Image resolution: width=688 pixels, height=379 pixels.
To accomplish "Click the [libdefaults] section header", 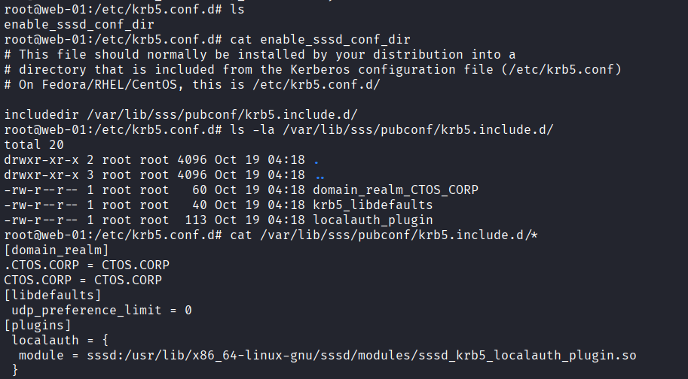I will [x=53, y=295].
